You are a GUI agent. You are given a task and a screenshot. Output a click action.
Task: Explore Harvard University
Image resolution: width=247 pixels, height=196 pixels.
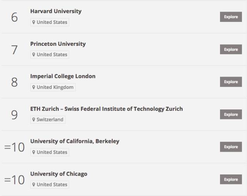(x=231, y=17)
